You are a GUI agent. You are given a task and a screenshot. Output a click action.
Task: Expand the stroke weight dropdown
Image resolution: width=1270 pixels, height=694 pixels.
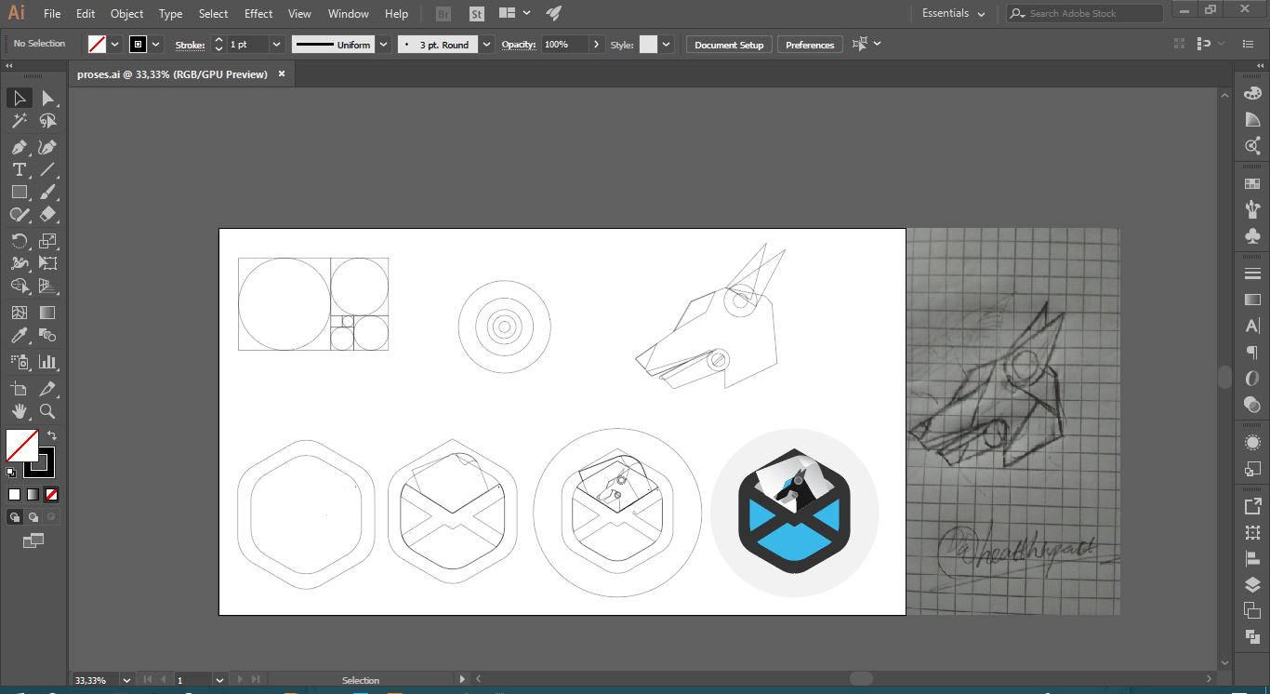pos(276,45)
